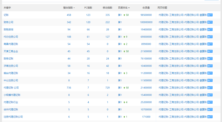Click the green up arrow in the 天津工商企业 row
The image size is (222, 122).
pyautogui.click(x=124, y=51)
